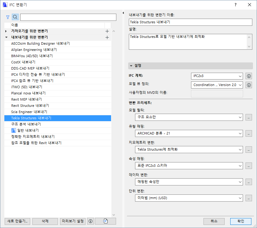The width and height of the screenshot is (257, 228).
Task: Select BIM4You (4D/5D) 내보내기
Action: click(x=58, y=56)
